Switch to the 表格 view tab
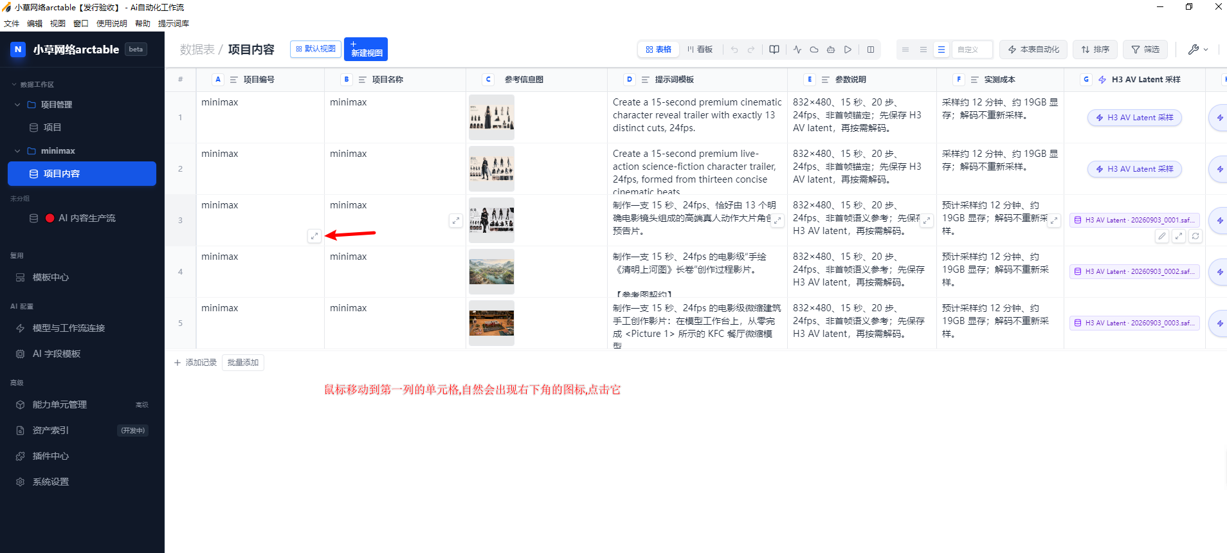The height and width of the screenshot is (553, 1227). (x=659, y=50)
